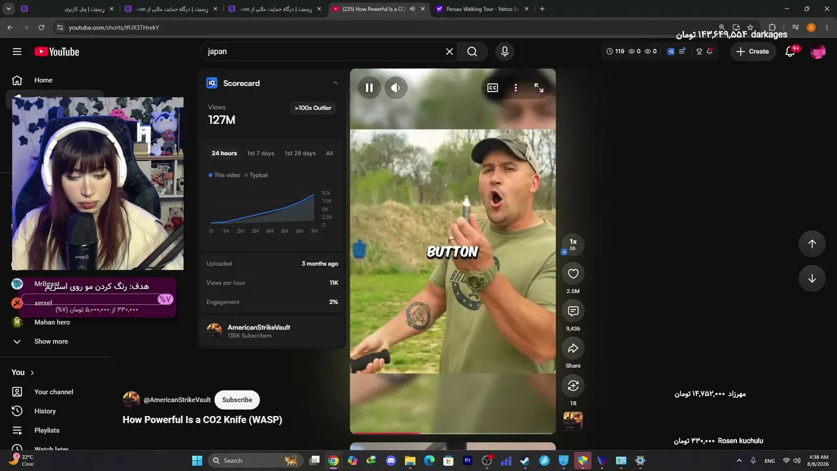Open the @AmericanStrikeVault channel link

(177, 400)
